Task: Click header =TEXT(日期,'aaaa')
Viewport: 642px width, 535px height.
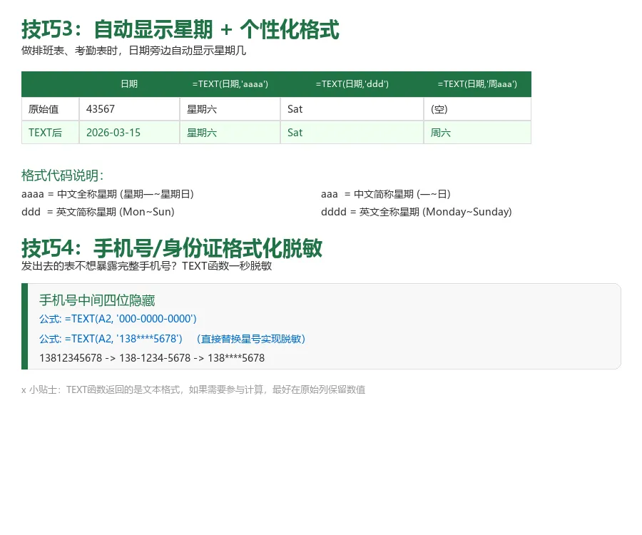Action: [230, 84]
